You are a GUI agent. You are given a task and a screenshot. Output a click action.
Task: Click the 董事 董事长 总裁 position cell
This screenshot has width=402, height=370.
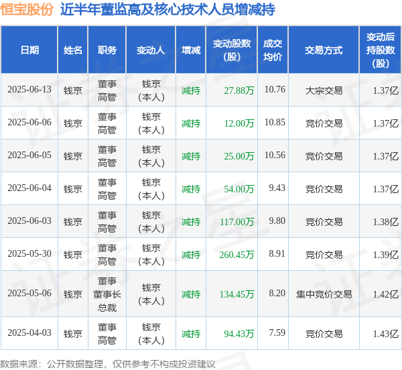coord(107,294)
